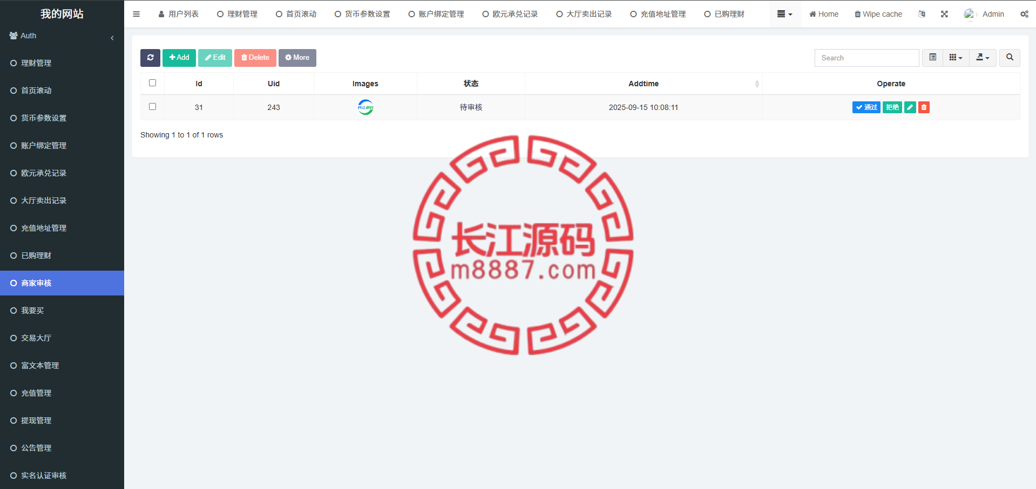Wipe cache via the trash icon link
Viewport: 1036px width, 489px height.
pyautogui.click(x=878, y=14)
